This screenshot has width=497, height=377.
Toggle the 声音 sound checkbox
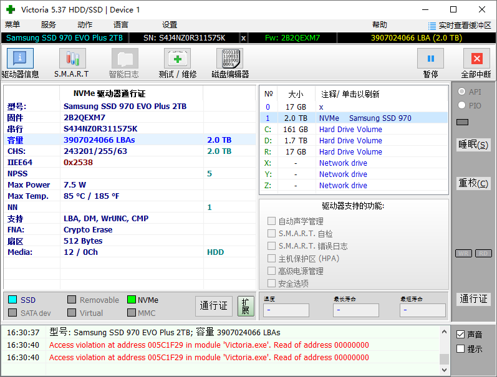pos(461,334)
